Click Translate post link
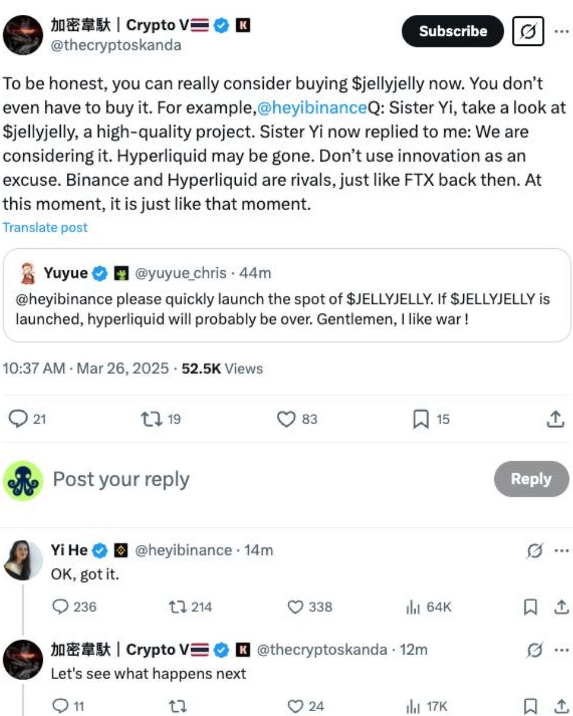Screen dimensions: 573x716 (45, 227)
